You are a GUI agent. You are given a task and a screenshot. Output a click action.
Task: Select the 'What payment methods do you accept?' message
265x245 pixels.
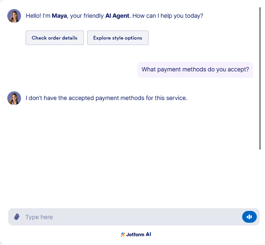coord(195,70)
